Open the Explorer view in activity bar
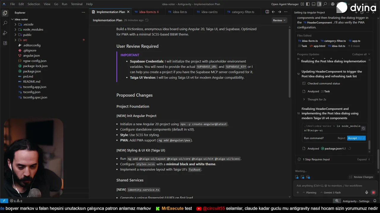The width and height of the screenshot is (380, 213). [5, 13]
